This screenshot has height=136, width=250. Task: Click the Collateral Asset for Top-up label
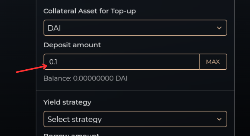click(89, 11)
